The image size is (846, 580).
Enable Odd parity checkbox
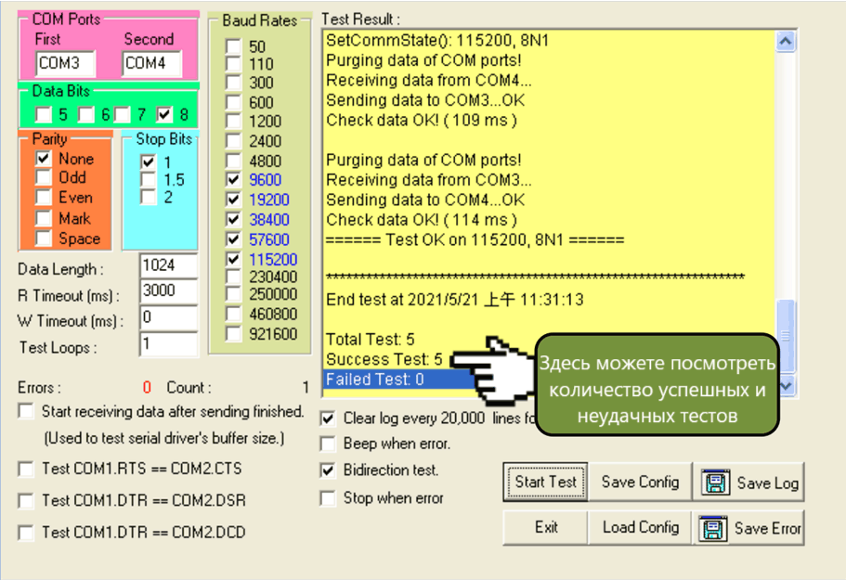(44, 177)
